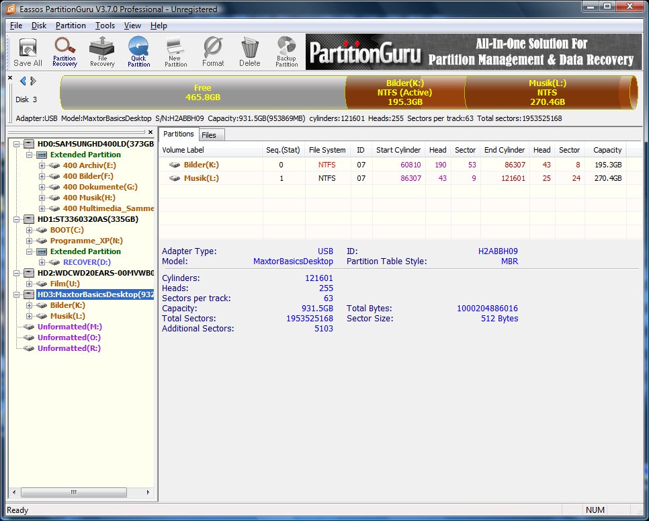Viewport: 649px width, 521px height.
Task: Open the Partition menu
Action: click(x=71, y=26)
